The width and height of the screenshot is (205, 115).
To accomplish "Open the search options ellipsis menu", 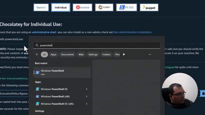I will point(150,54).
